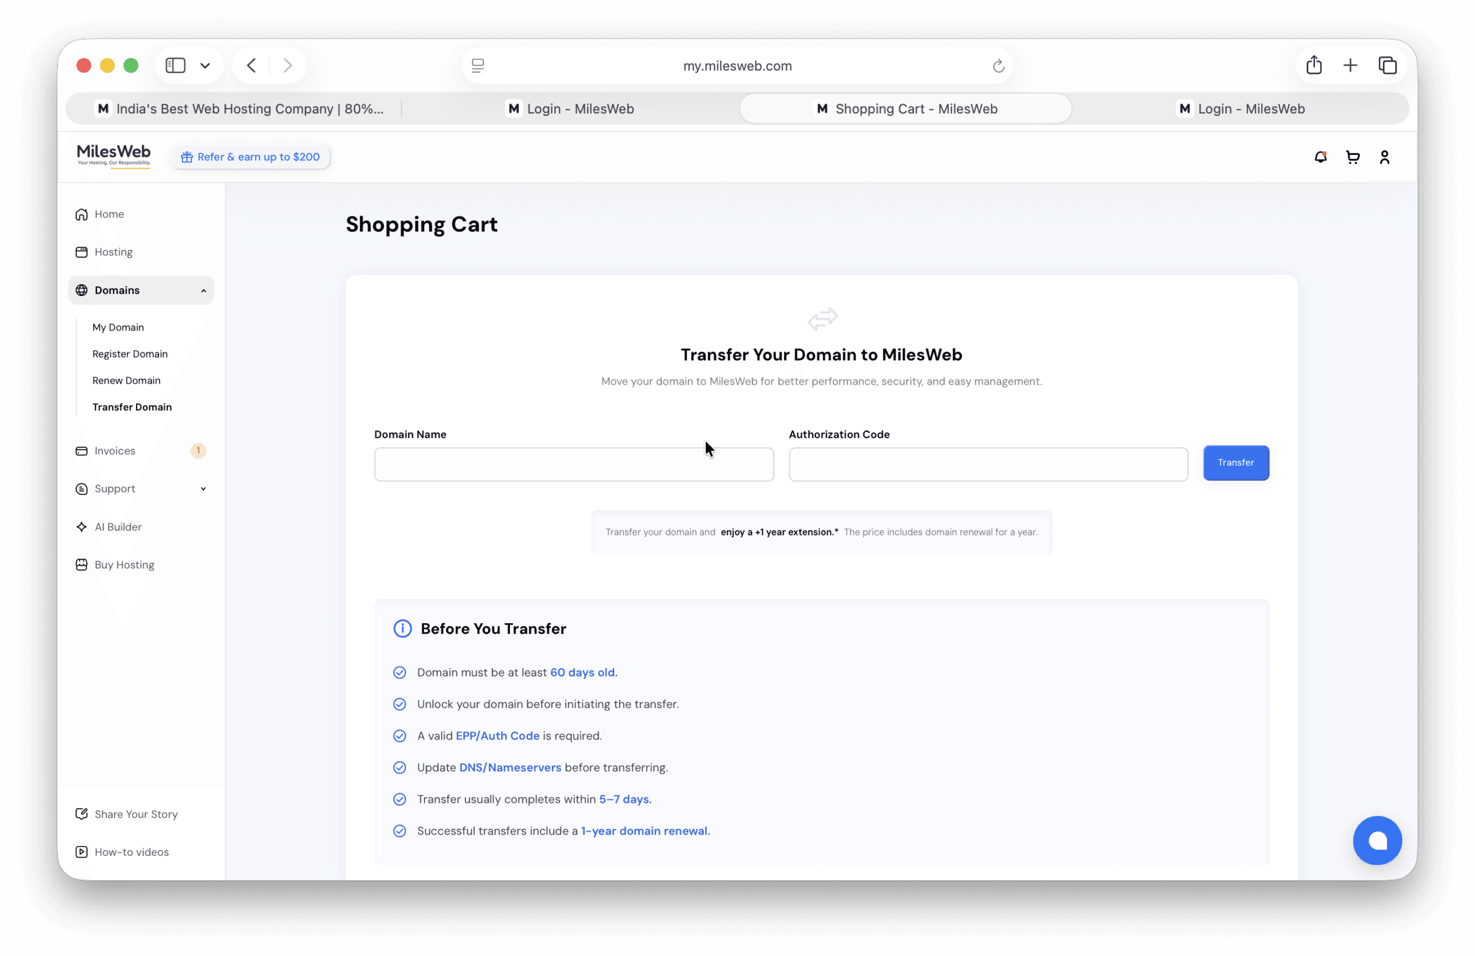The width and height of the screenshot is (1475, 956).
Task: Open How-to videos link
Action: click(141, 852)
